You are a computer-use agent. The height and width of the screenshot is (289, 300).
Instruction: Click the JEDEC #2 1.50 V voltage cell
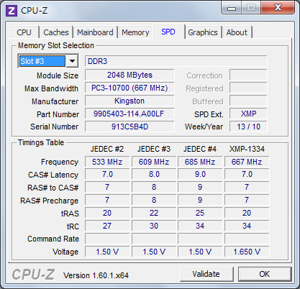[x=107, y=252]
